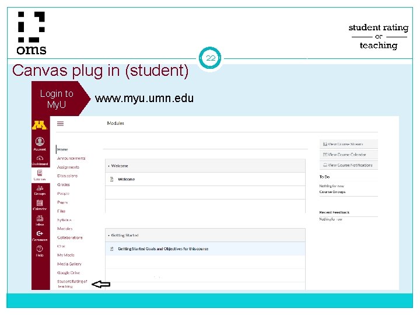Open Media Gallery in course navigation
Image resolution: width=420 pixels, height=315 pixels.
[x=69, y=264]
